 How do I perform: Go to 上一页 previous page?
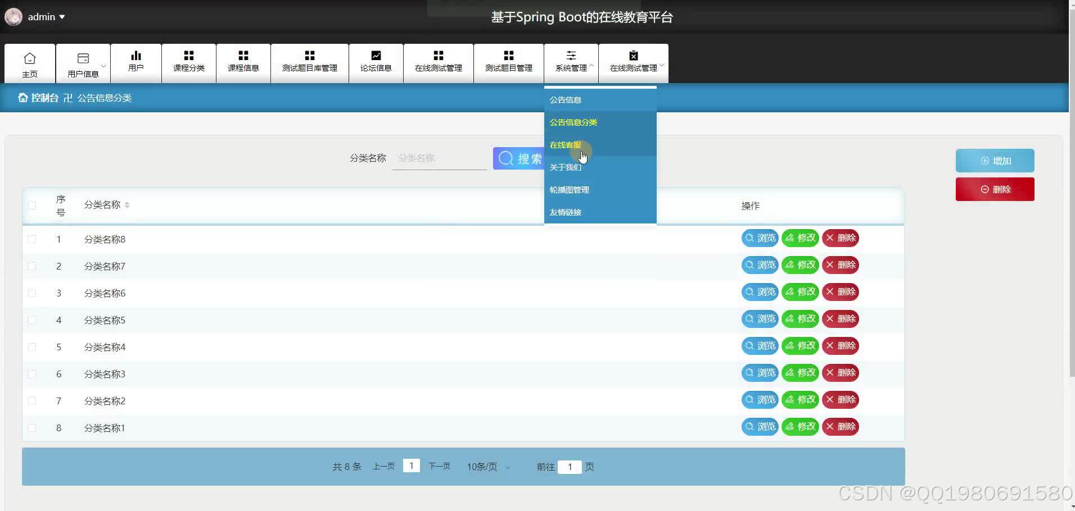pos(384,467)
